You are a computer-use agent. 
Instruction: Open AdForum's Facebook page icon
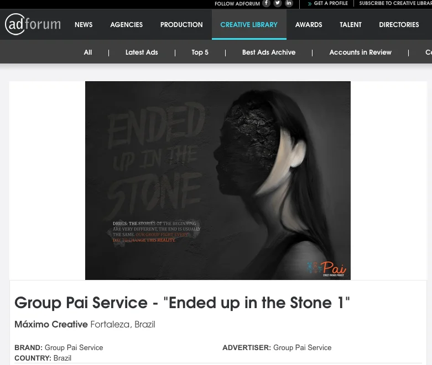coord(266,3)
